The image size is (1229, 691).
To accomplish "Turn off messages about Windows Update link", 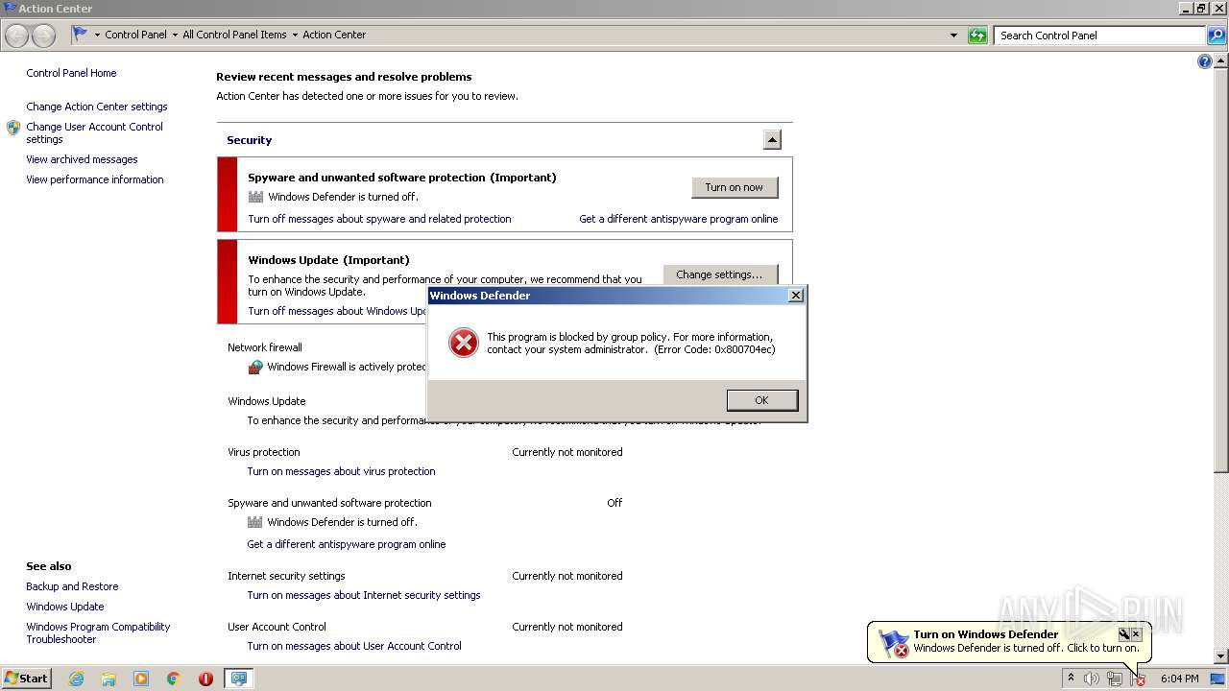I will click(337, 311).
